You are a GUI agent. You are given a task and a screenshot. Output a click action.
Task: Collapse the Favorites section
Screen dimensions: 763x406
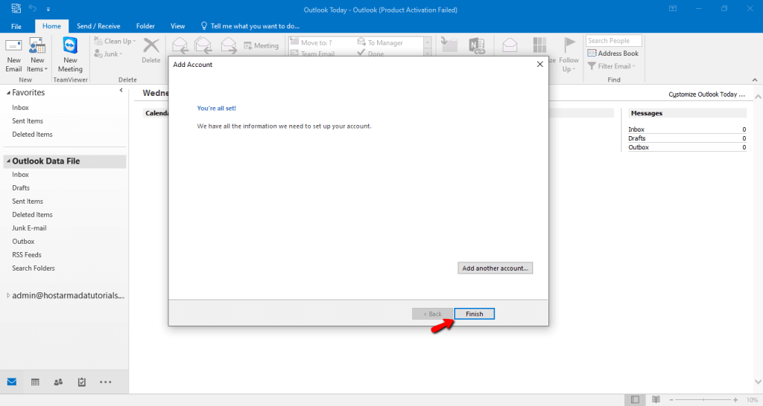[8, 93]
